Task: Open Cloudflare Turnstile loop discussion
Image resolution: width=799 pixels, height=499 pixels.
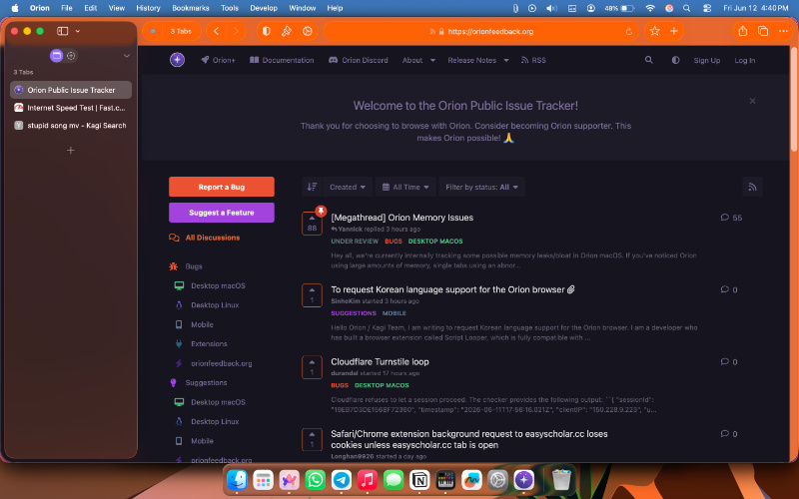Action: click(380, 361)
